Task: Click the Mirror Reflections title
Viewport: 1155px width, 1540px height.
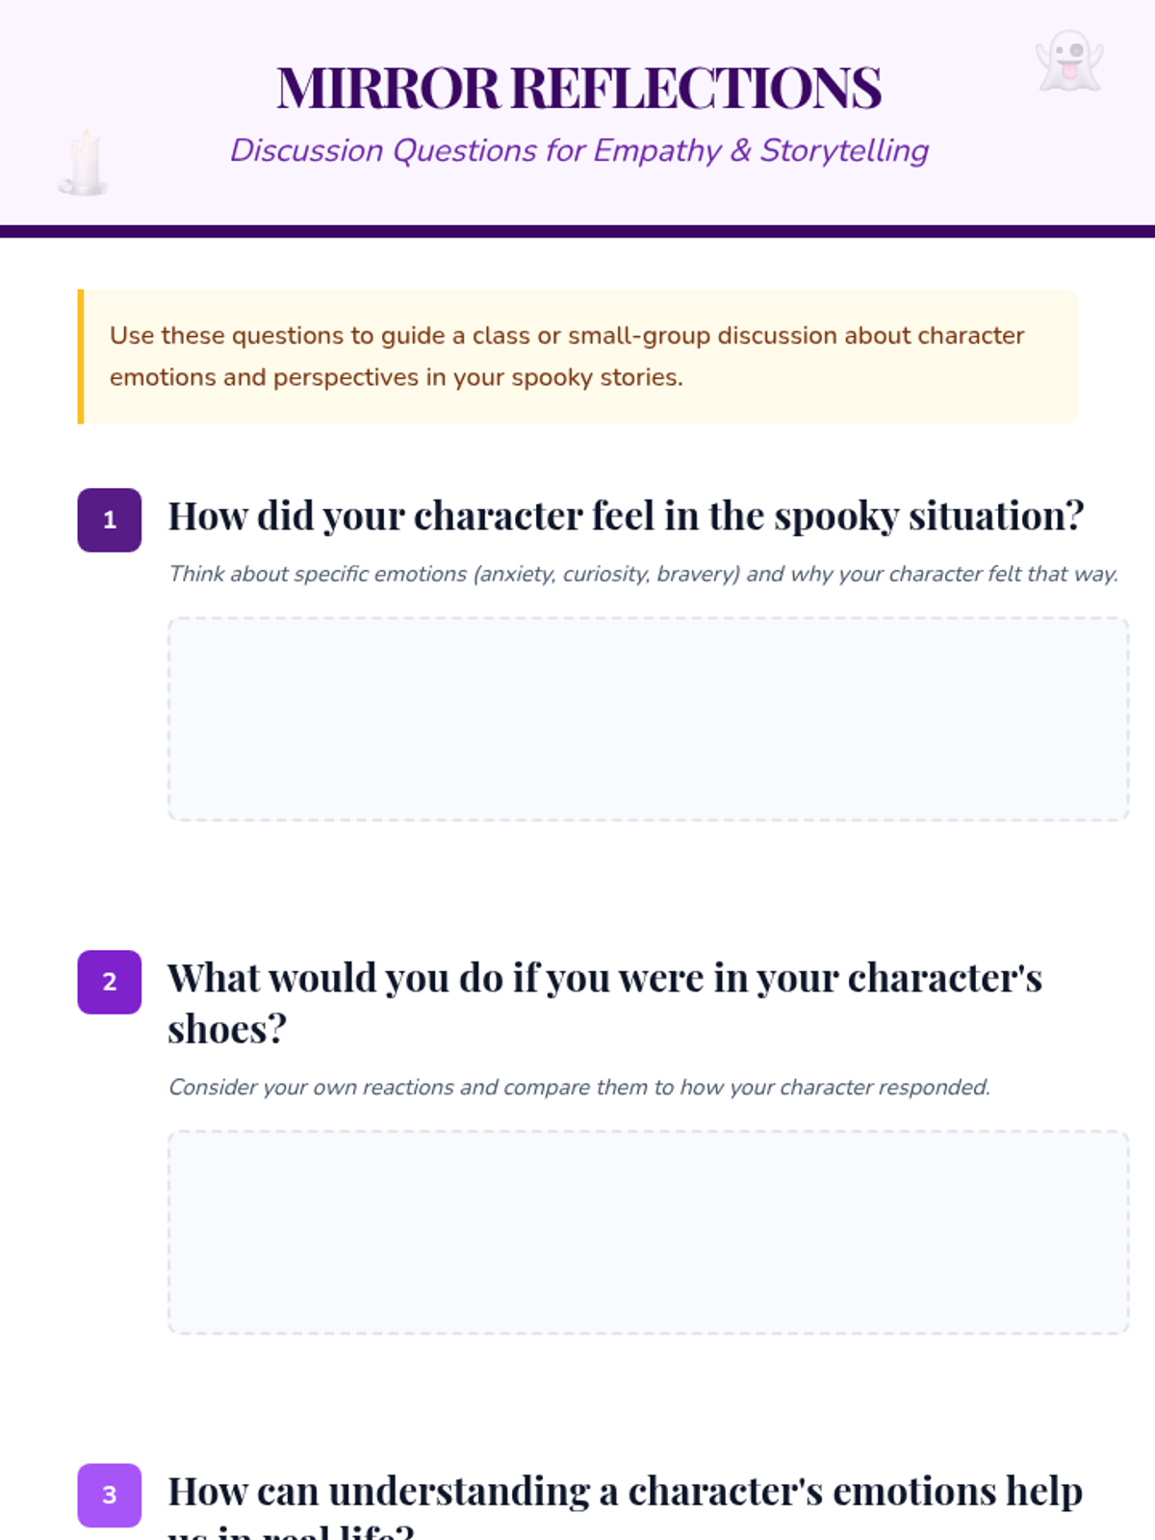Action: coord(578,89)
